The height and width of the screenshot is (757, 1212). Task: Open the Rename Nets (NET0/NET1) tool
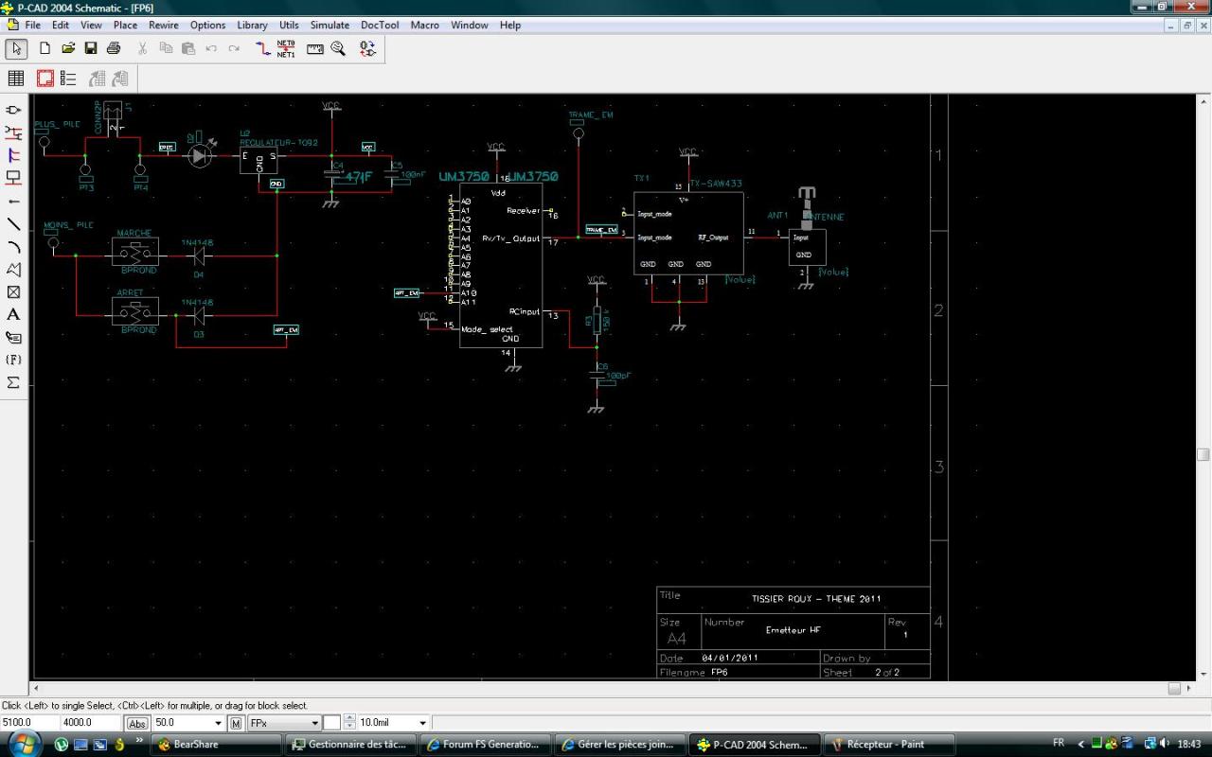point(286,48)
